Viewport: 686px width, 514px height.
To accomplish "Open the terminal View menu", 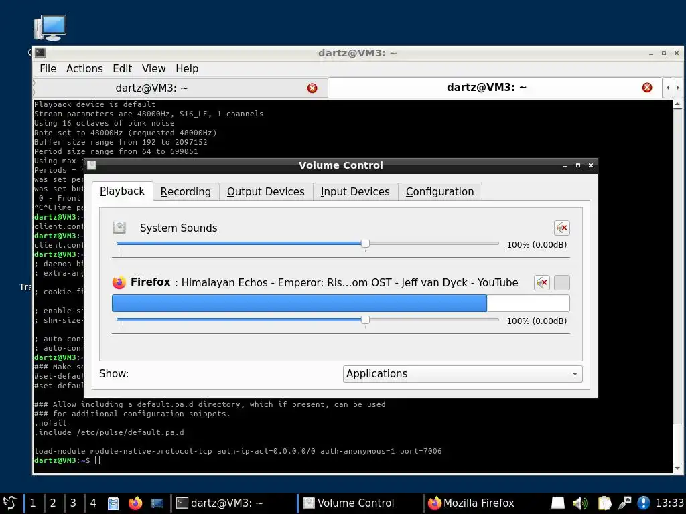I will [x=153, y=69].
